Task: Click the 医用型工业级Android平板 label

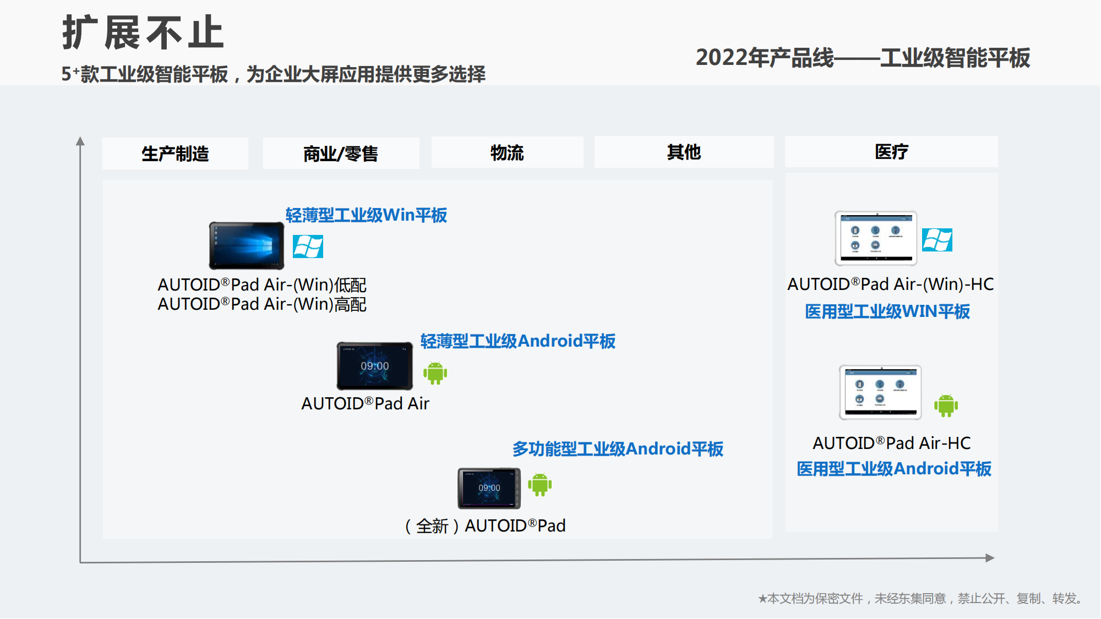Action: click(x=894, y=469)
